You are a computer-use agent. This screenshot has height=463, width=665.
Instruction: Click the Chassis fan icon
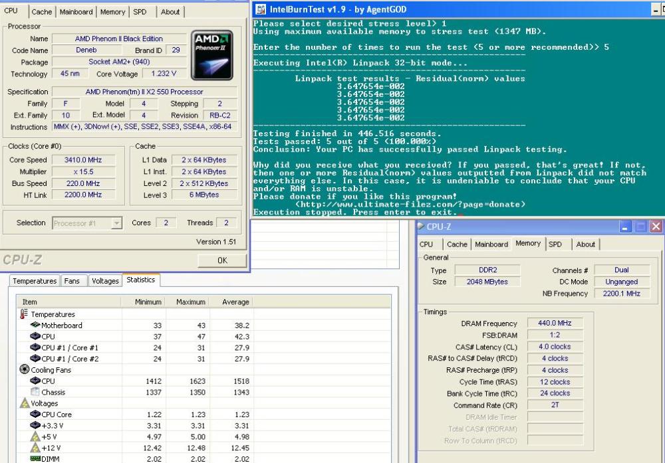35,392
